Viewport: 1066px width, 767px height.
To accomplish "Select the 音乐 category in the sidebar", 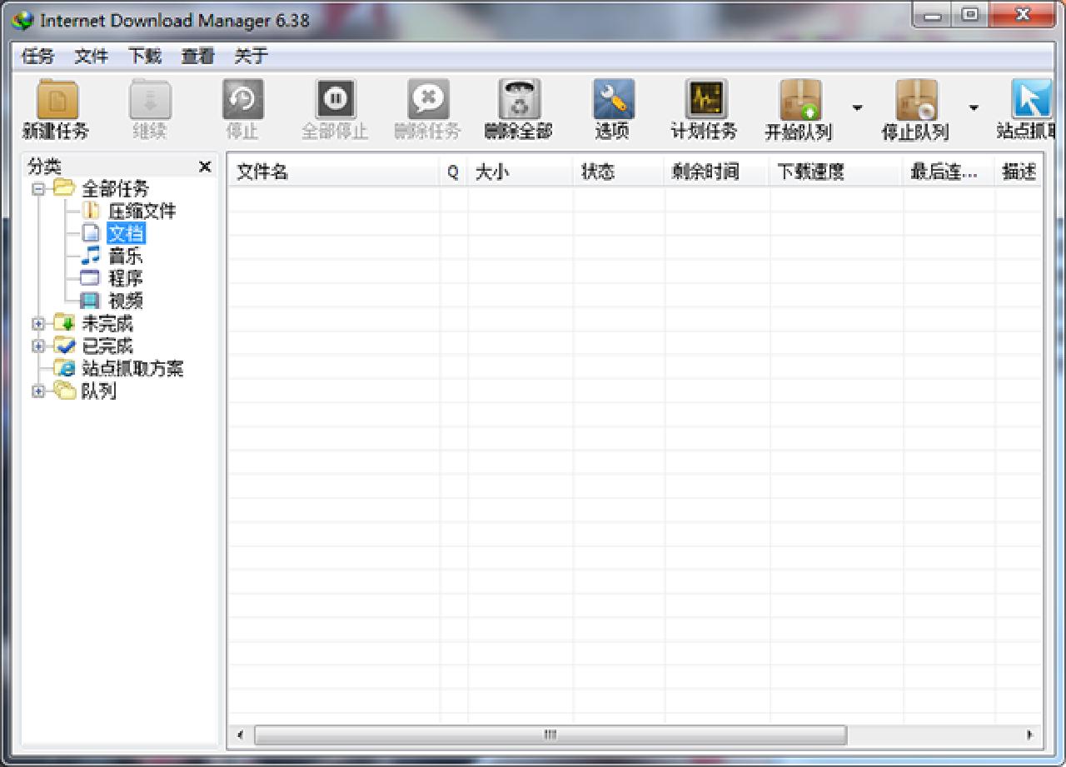I will [x=126, y=256].
